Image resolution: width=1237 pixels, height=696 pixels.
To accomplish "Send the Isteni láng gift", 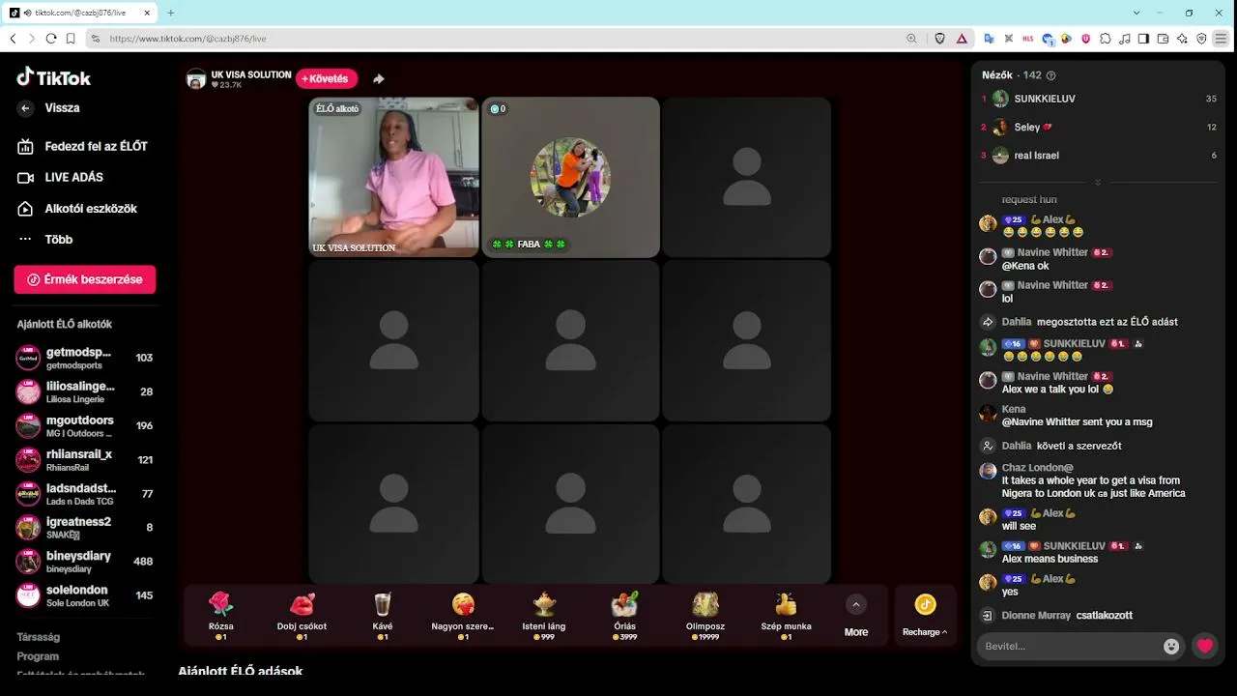I will [544, 616].
